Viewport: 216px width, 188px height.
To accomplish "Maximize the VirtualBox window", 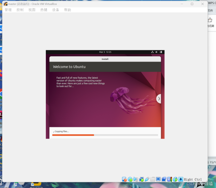I will point(192,4).
